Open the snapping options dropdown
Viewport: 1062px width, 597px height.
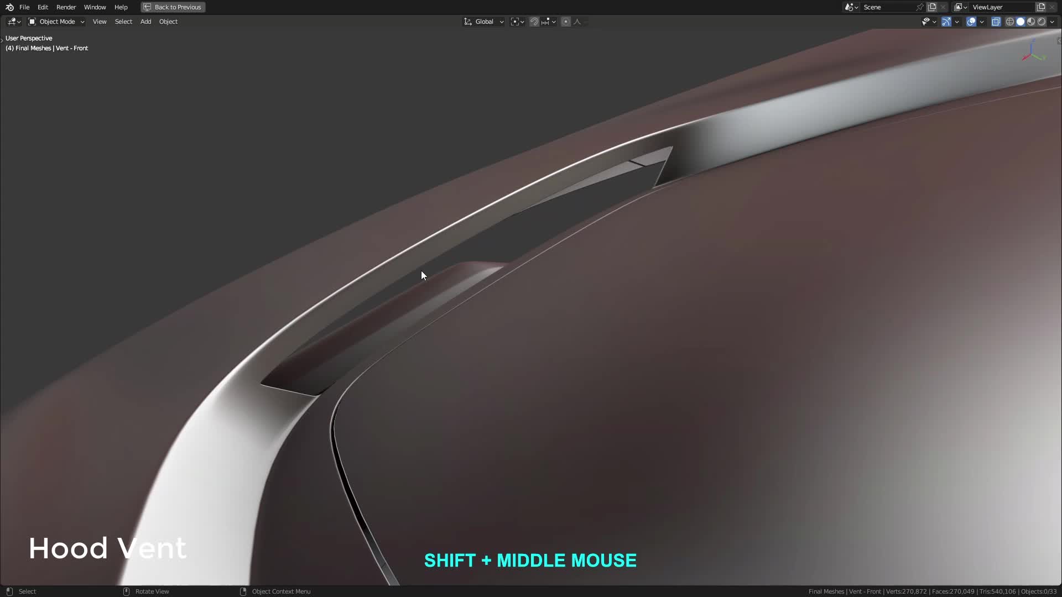point(549,22)
